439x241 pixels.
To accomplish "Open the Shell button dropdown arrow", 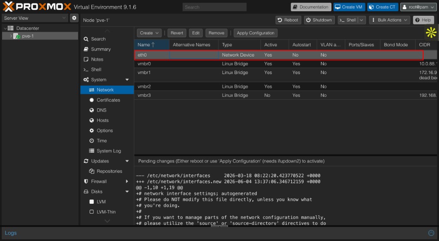I will [362, 20].
